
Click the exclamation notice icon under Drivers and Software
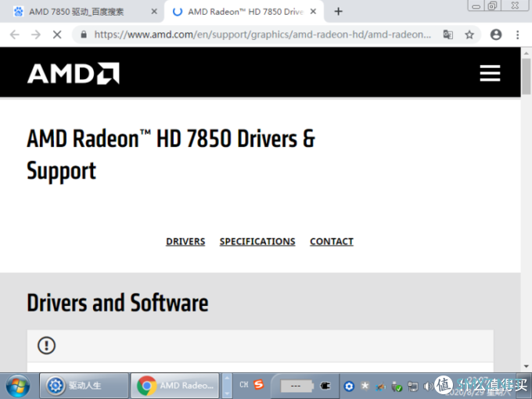point(46,345)
